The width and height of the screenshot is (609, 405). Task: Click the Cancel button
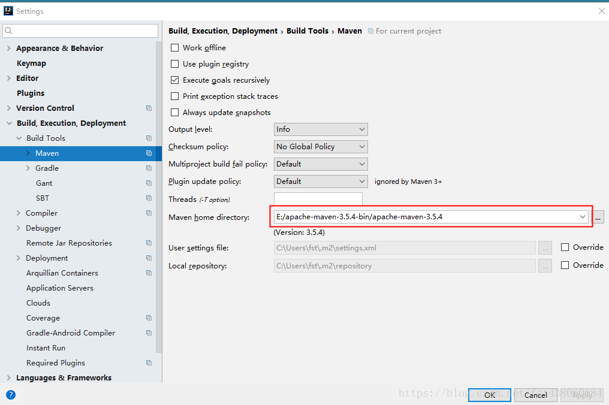536,395
